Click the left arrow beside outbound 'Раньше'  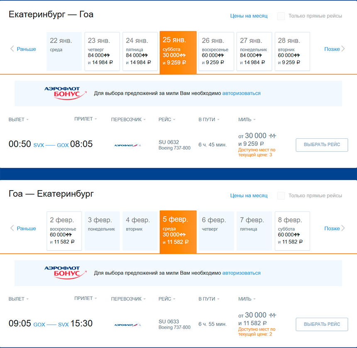(12, 49)
